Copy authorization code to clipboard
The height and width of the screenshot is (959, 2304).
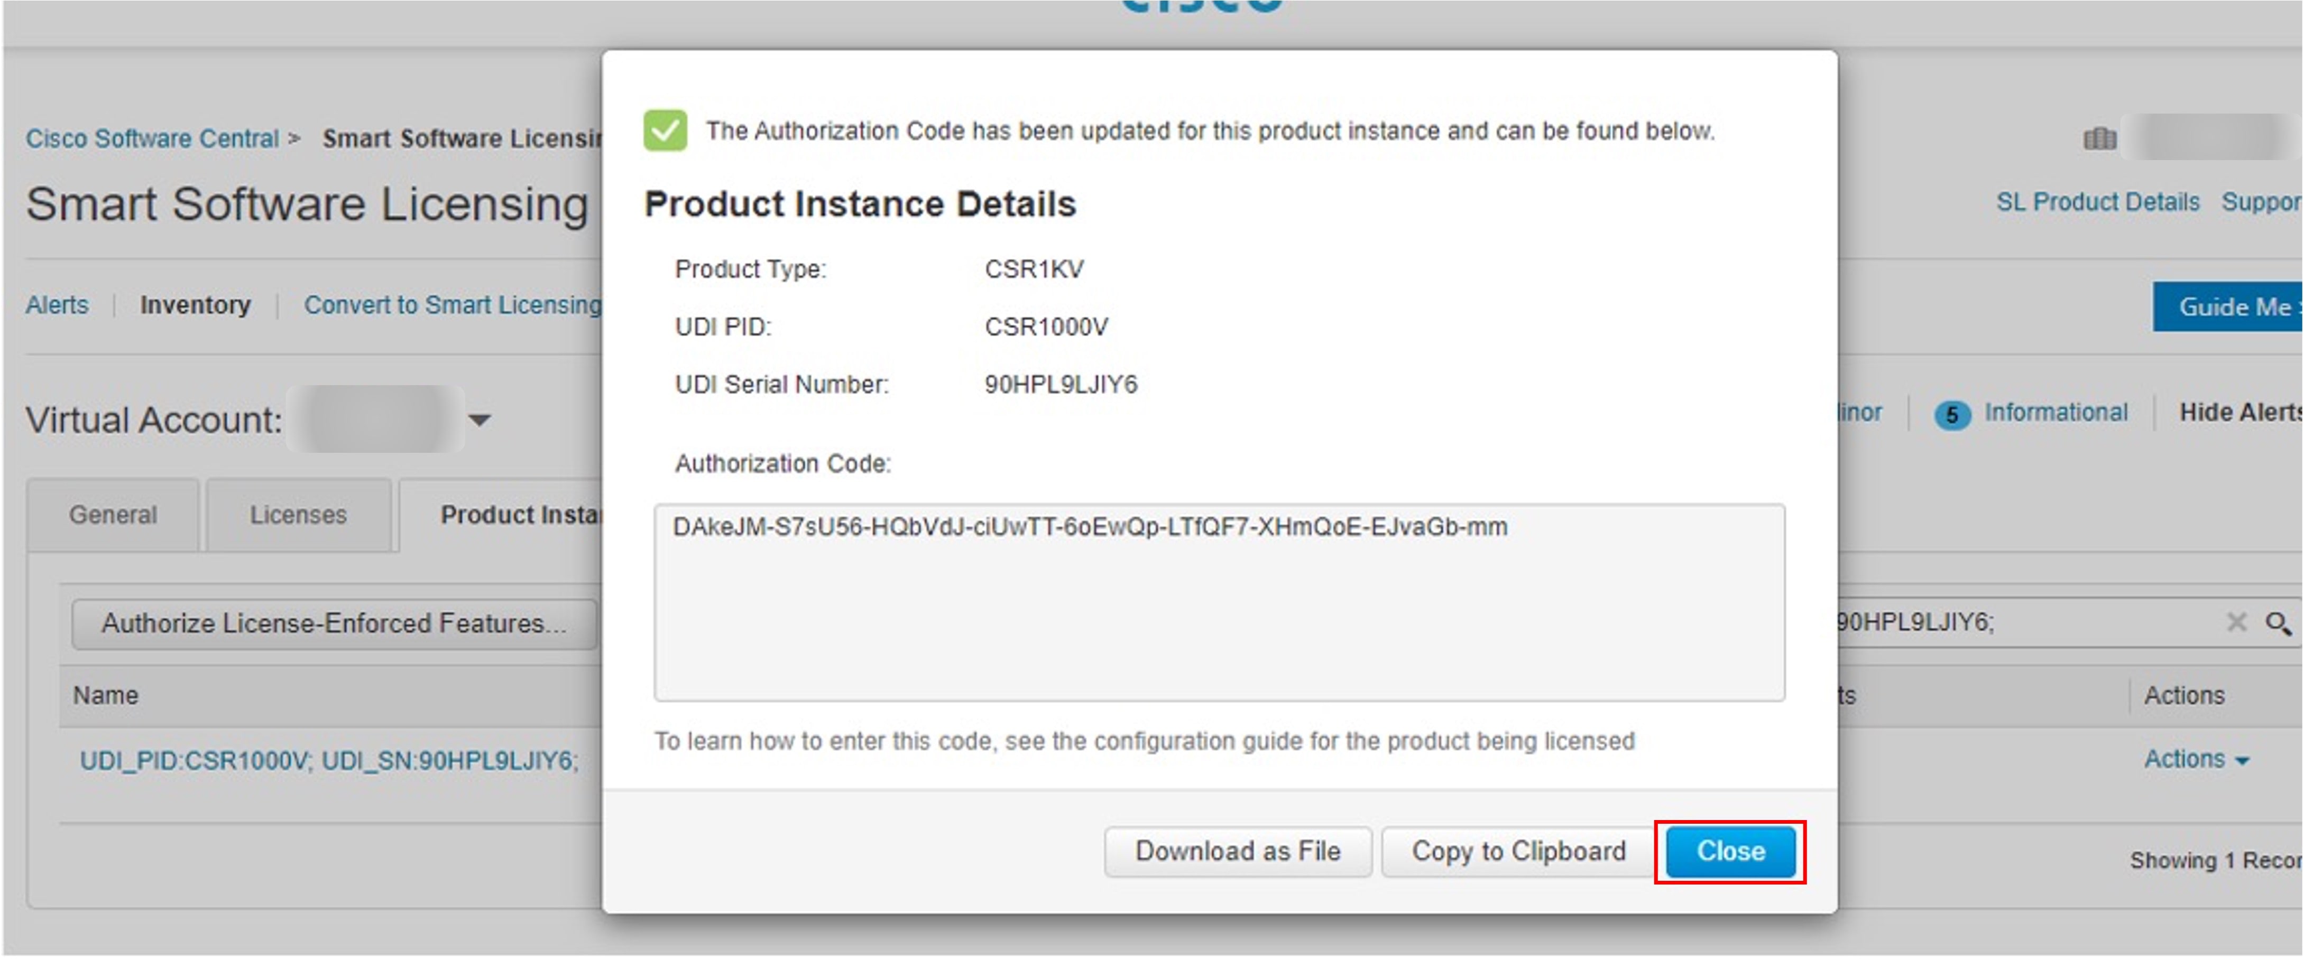click(x=1518, y=851)
